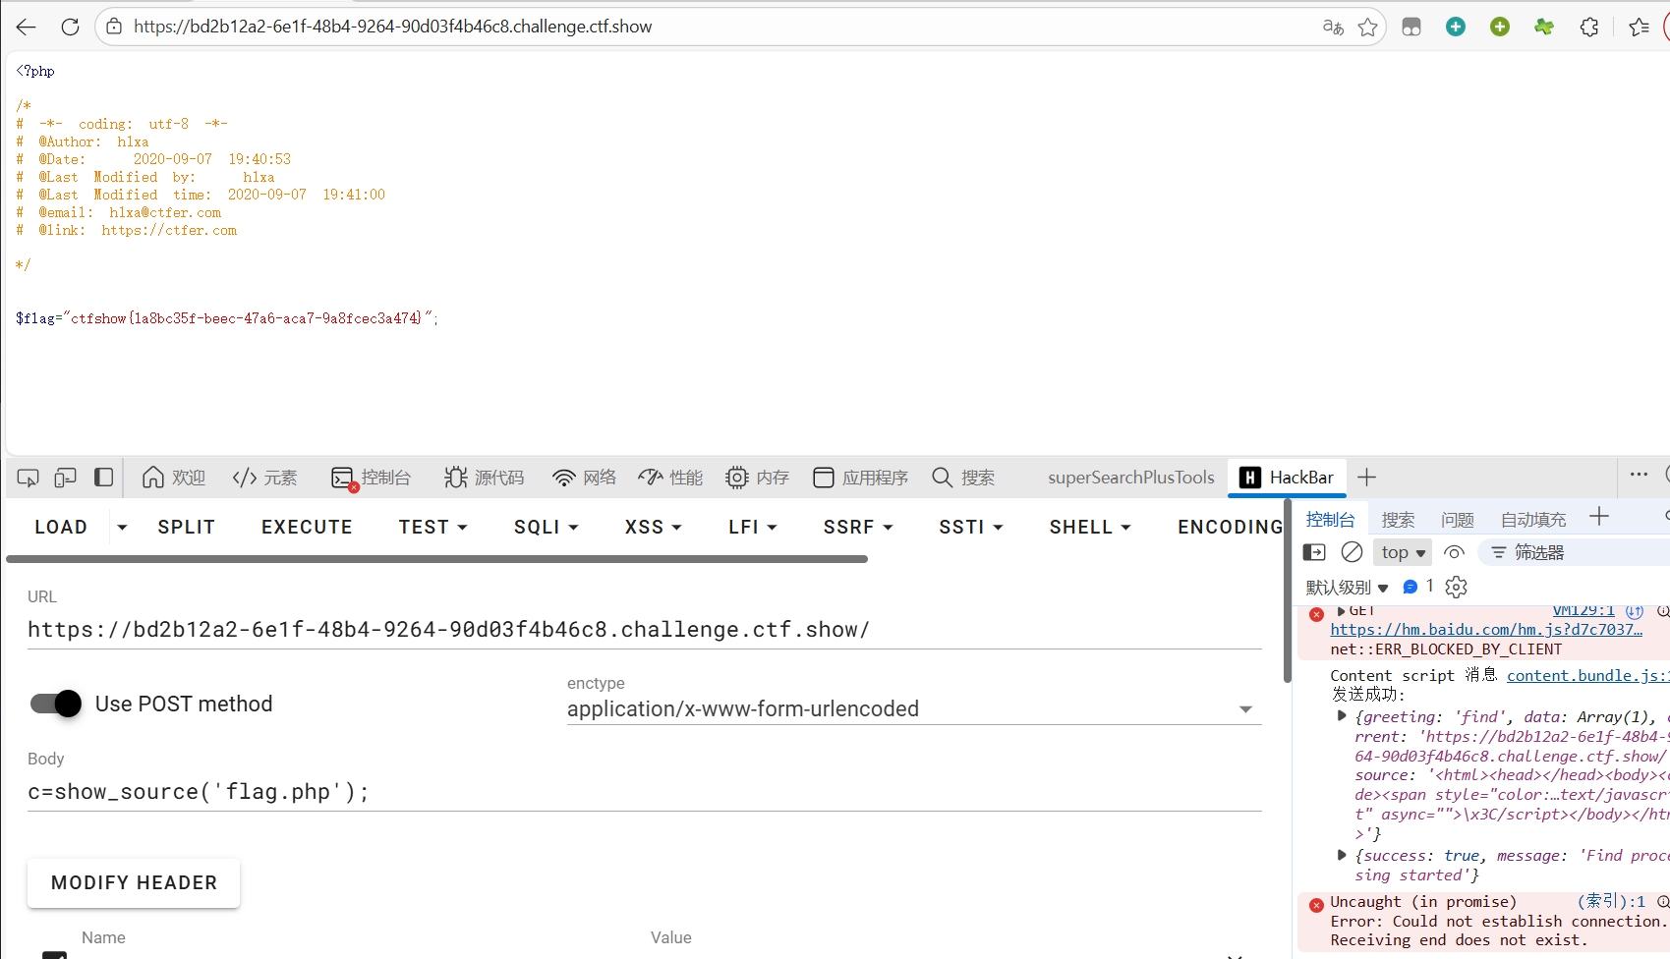Click the HackBar LOAD button

pos(61,528)
